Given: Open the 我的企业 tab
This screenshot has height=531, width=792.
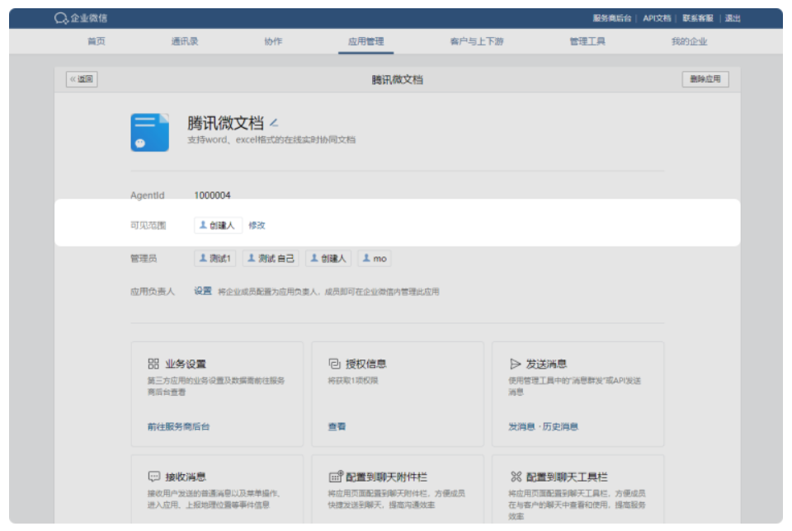Looking at the screenshot, I should pyautogui.click(x=689, y=41).
